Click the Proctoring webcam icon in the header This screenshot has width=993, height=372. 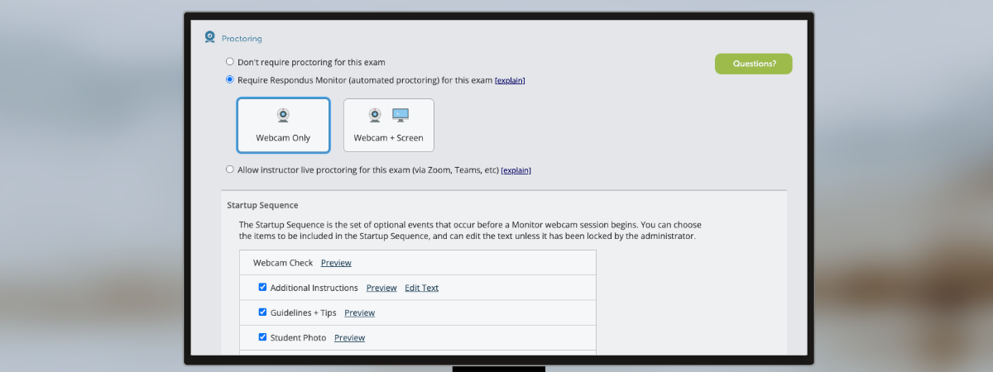point(210,37)
